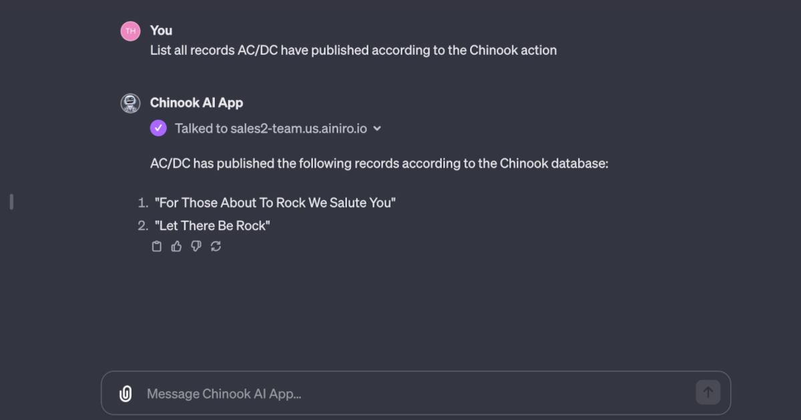Click the list number 1 marker
Viewport: 801px width, 420px height.
tap(143, 203)
